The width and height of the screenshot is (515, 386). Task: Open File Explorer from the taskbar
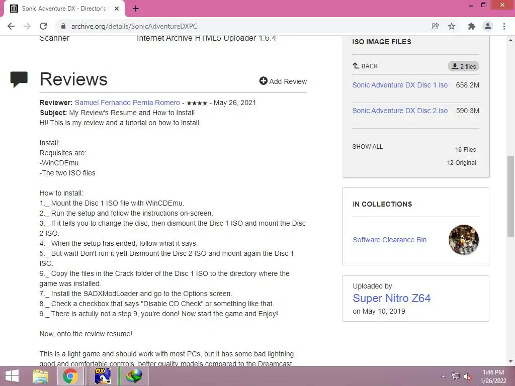pyautogui.click(x=41, y=376)
